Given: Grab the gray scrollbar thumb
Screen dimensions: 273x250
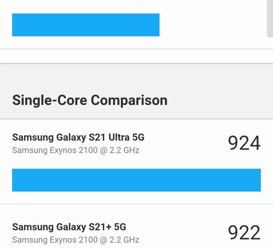Looking at the screenshot, I should [x=270, y=19].
